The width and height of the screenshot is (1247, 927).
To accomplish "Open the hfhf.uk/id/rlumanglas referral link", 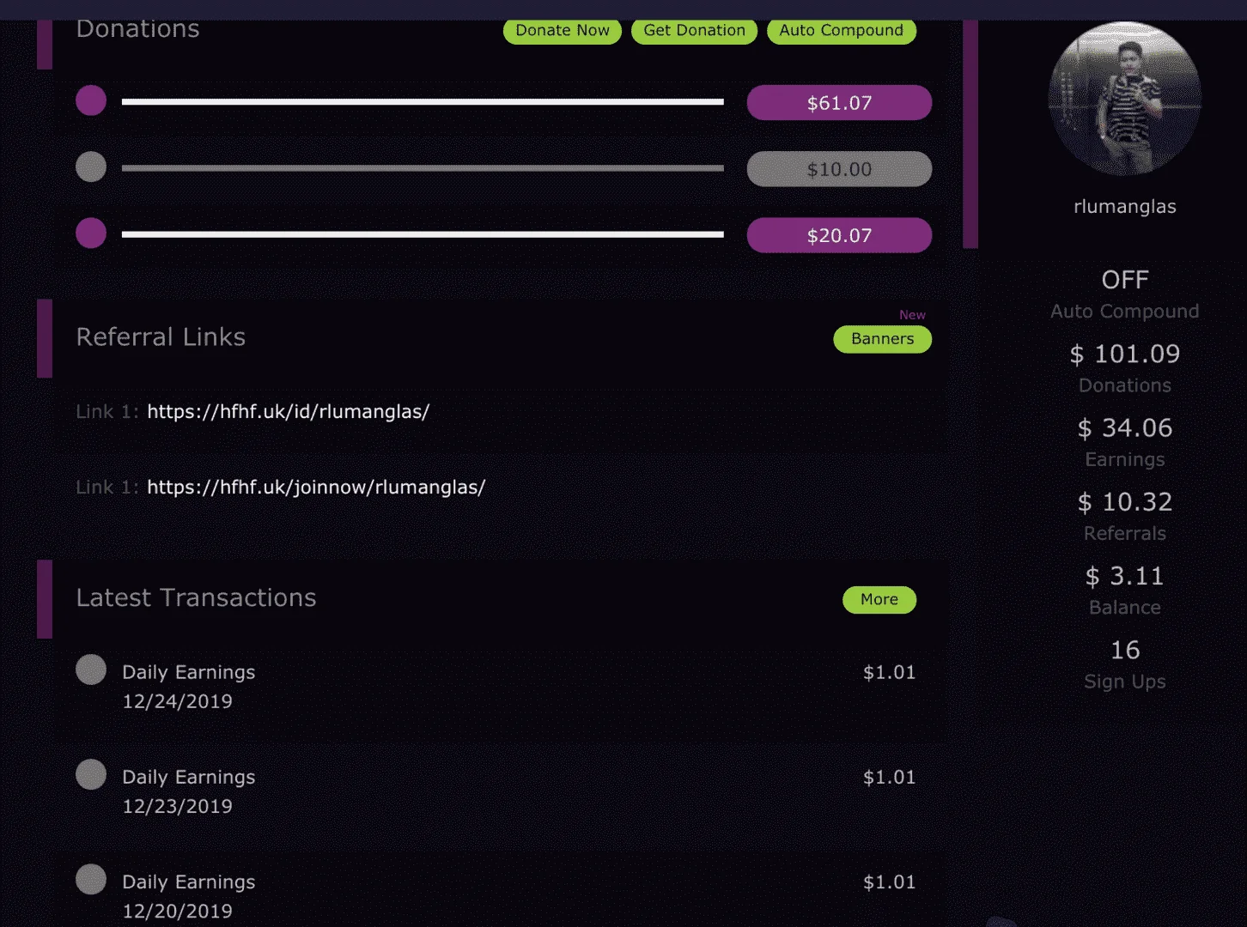I will 288,412.
